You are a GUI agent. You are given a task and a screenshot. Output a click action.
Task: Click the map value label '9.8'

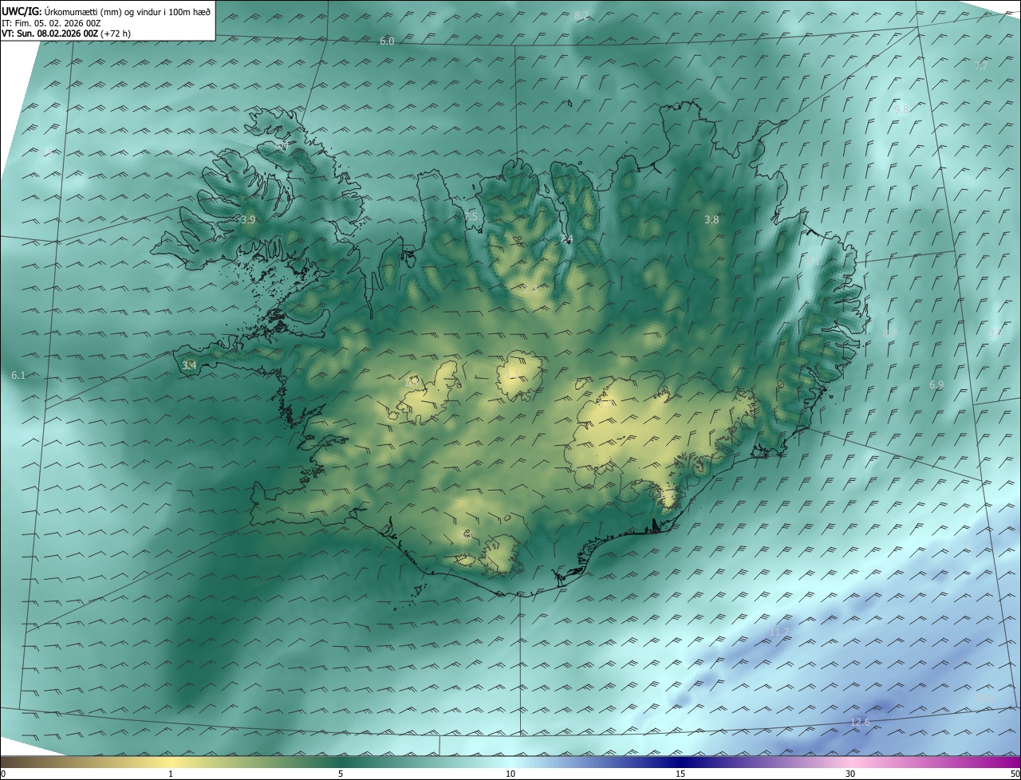pyautogui.click(x=901, y=110)
